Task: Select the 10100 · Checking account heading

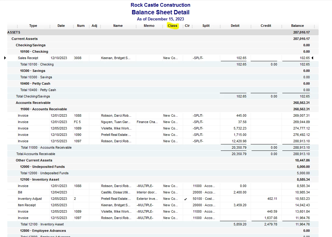Action: click(34, 51)
